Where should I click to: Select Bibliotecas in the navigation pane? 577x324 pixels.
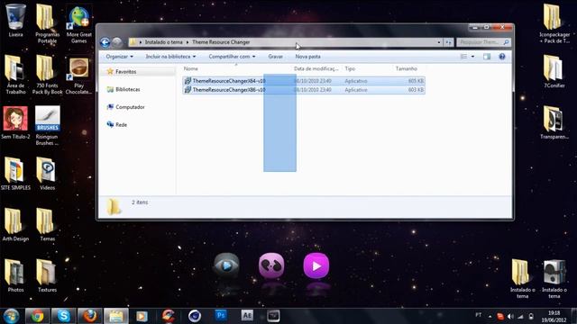[x=127, y=89]
